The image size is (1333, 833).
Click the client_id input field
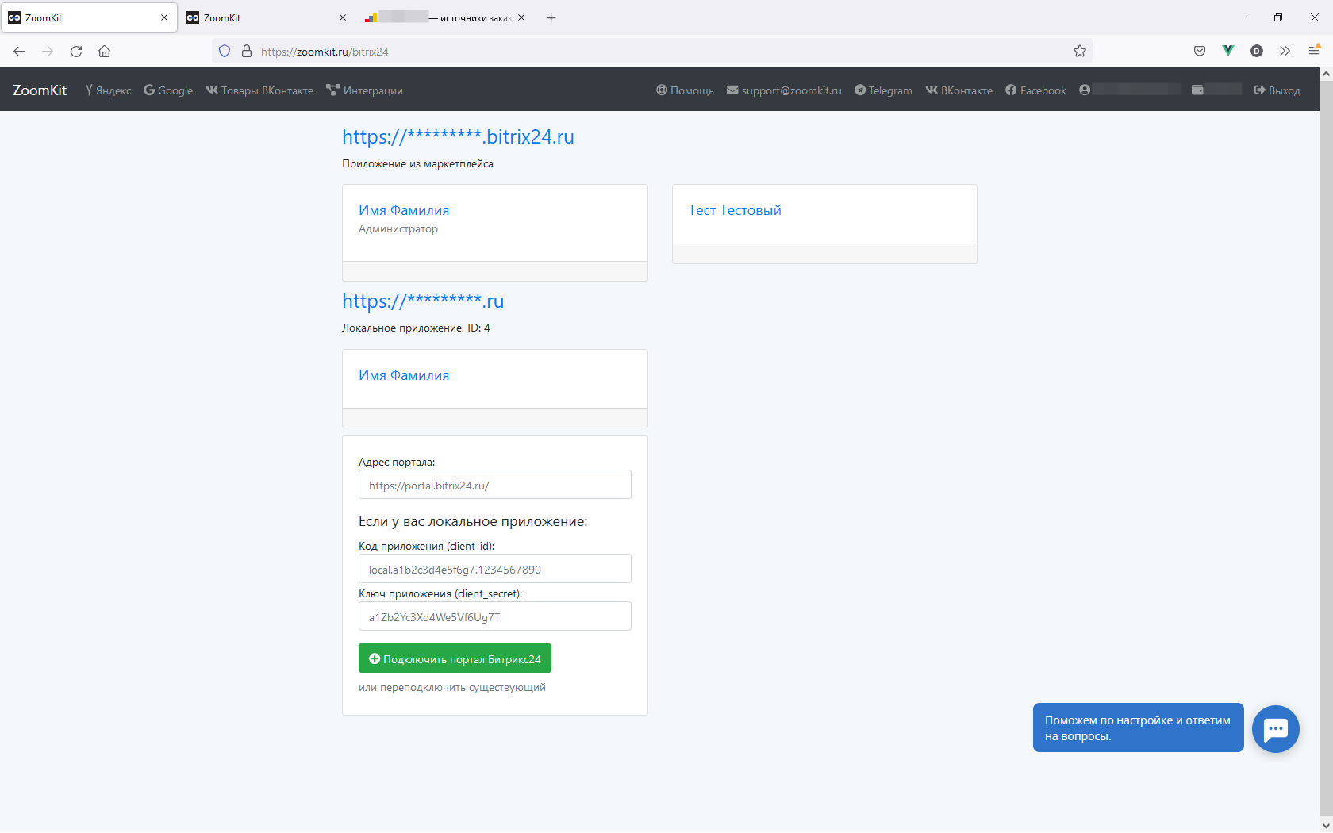495,569
